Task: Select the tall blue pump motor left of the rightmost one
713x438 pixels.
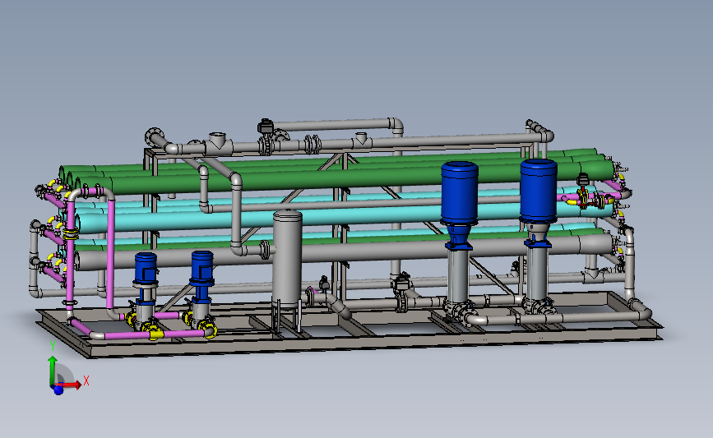Action: pos(459,192)
